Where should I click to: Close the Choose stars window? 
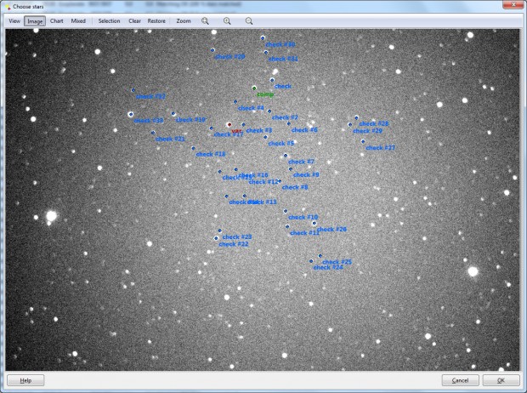pyautogui.click(x=513, y=4)
